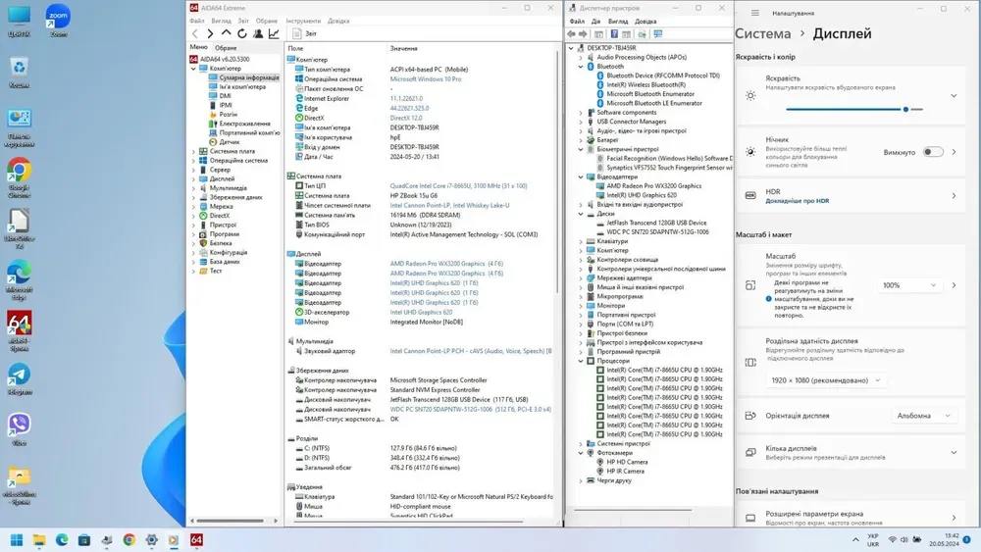981x552 pixels.
Task: Collapse the Bluetooth device category
Action: [580, 67]
